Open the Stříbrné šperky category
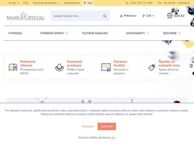194x145 pixels. (52, 33)
